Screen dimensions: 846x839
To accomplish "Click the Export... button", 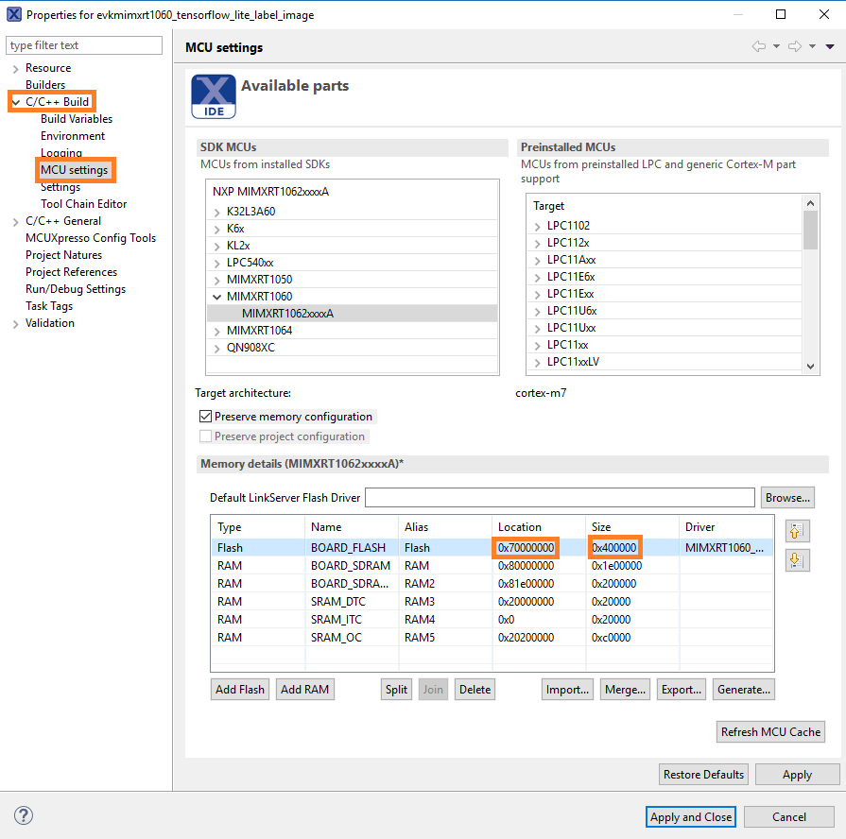I will (x=682, y=689).
